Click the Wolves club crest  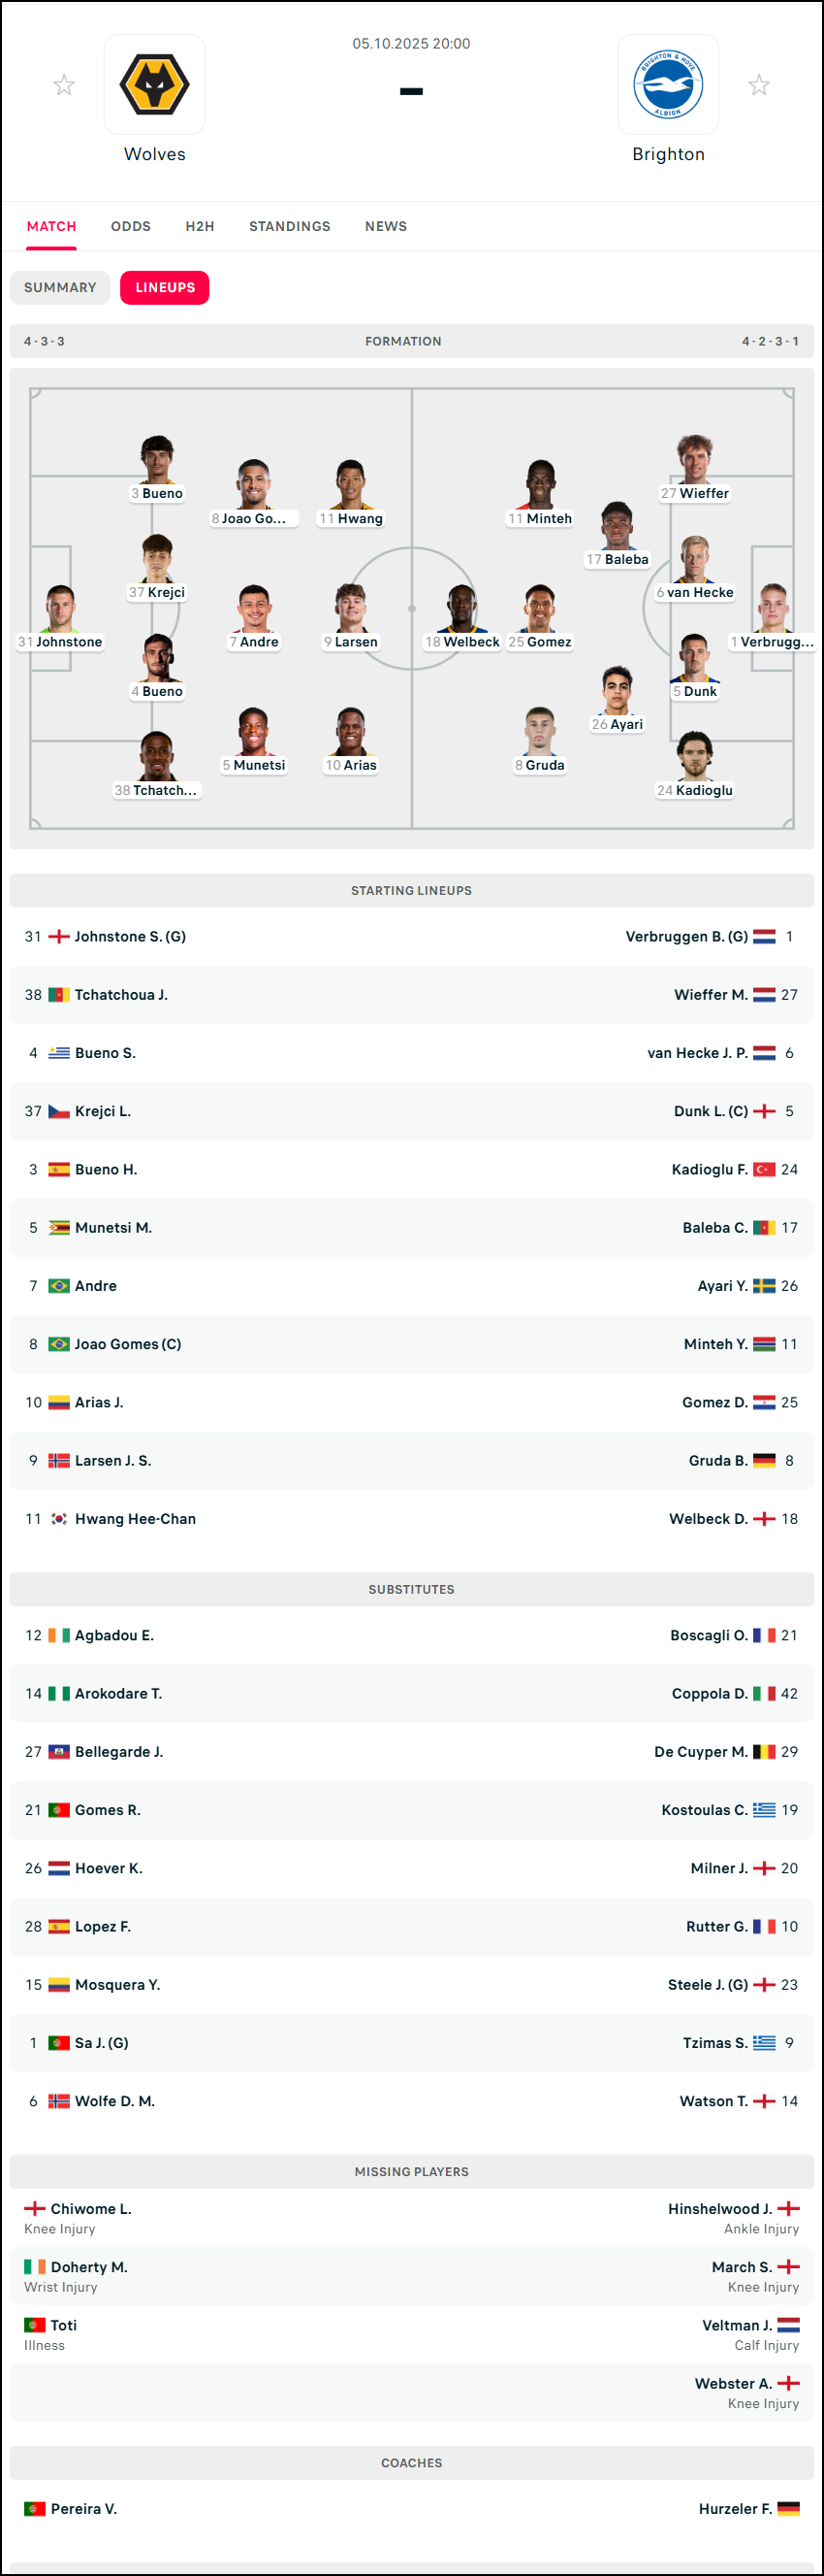click(155, 85)
